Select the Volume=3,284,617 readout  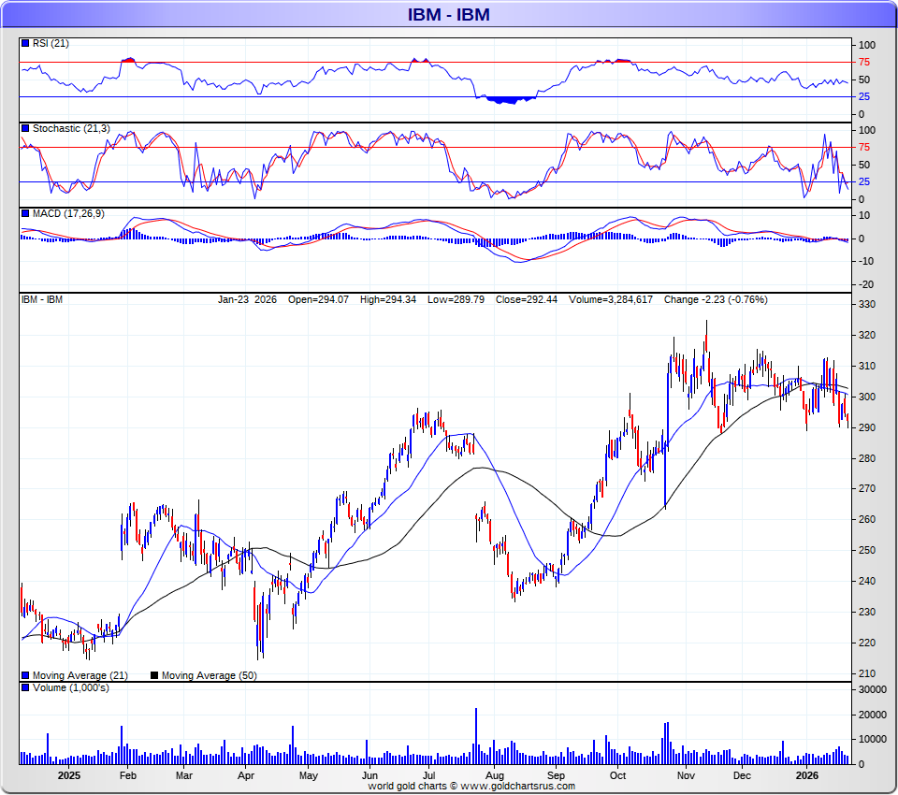(x=612, y=300)
